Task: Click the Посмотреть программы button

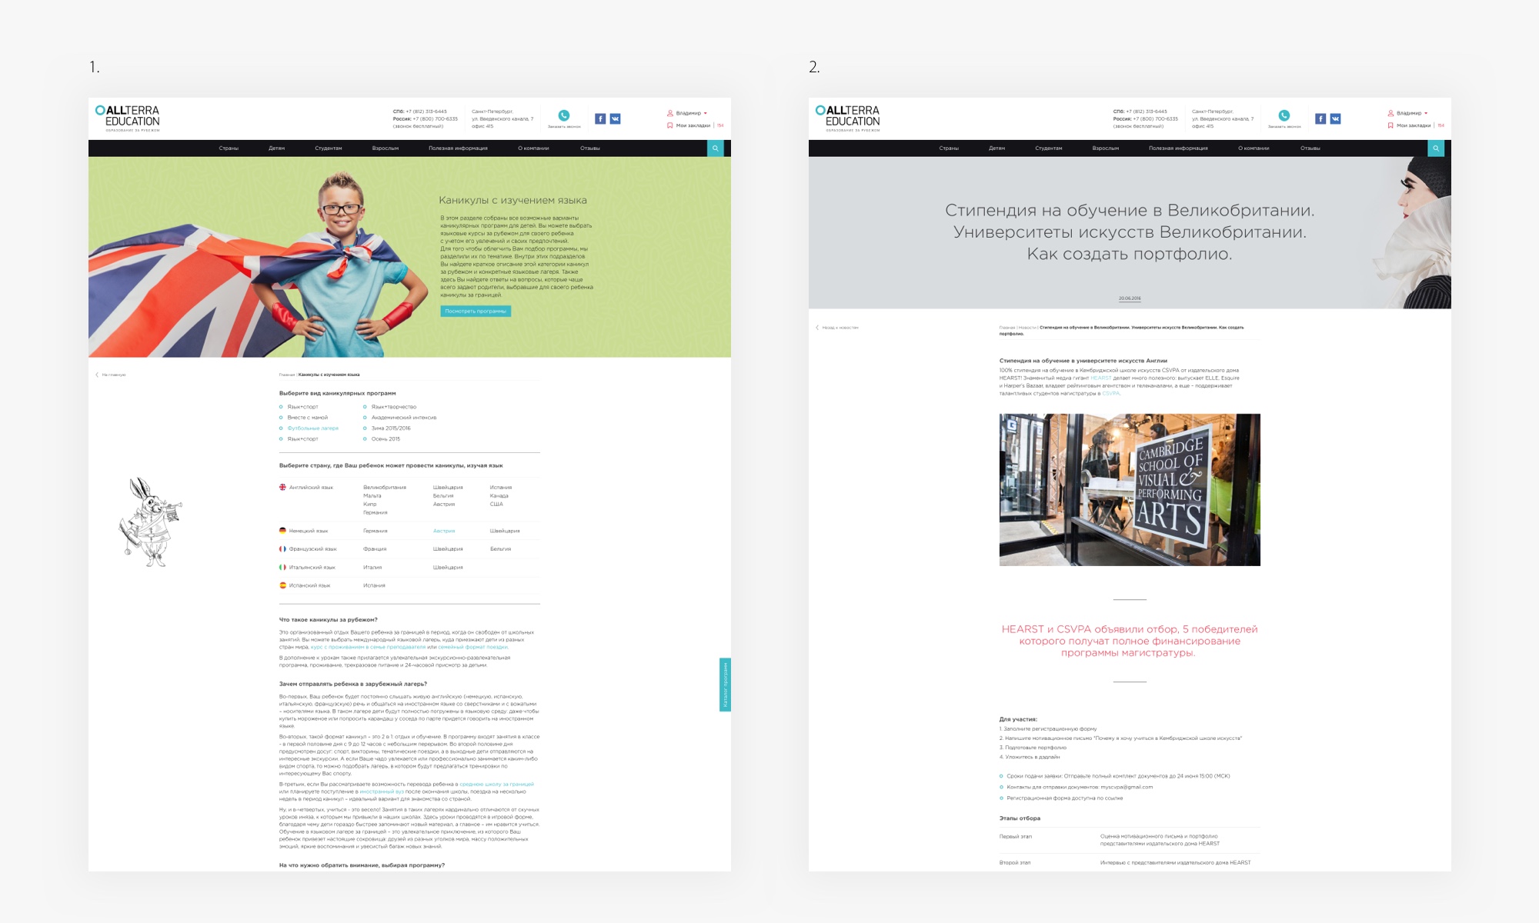Action: click(x=476, y=312)
